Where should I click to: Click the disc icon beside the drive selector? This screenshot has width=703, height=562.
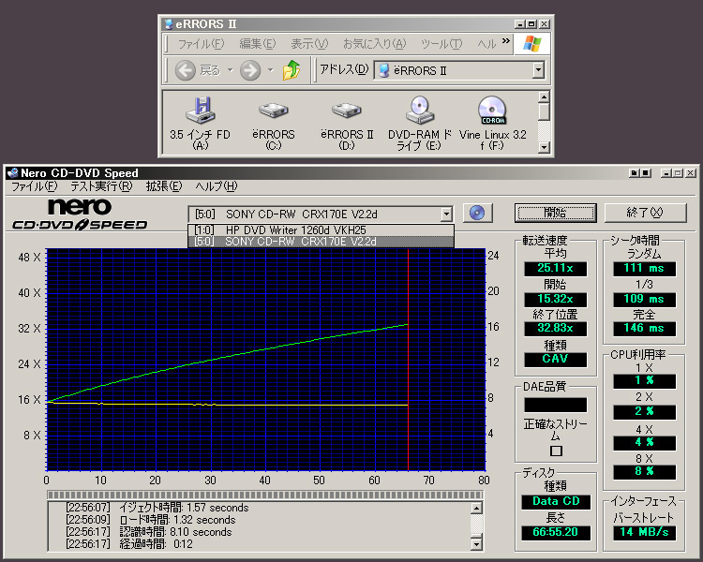478,213
